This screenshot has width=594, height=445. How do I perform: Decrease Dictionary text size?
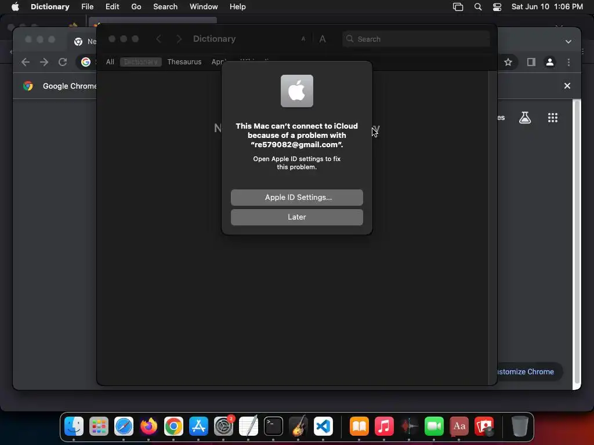point(303,39)
